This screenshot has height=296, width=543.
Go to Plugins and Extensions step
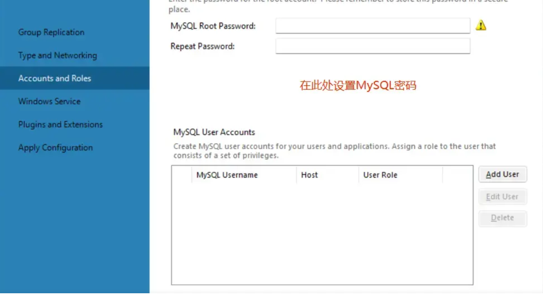(x=60, y=125)
